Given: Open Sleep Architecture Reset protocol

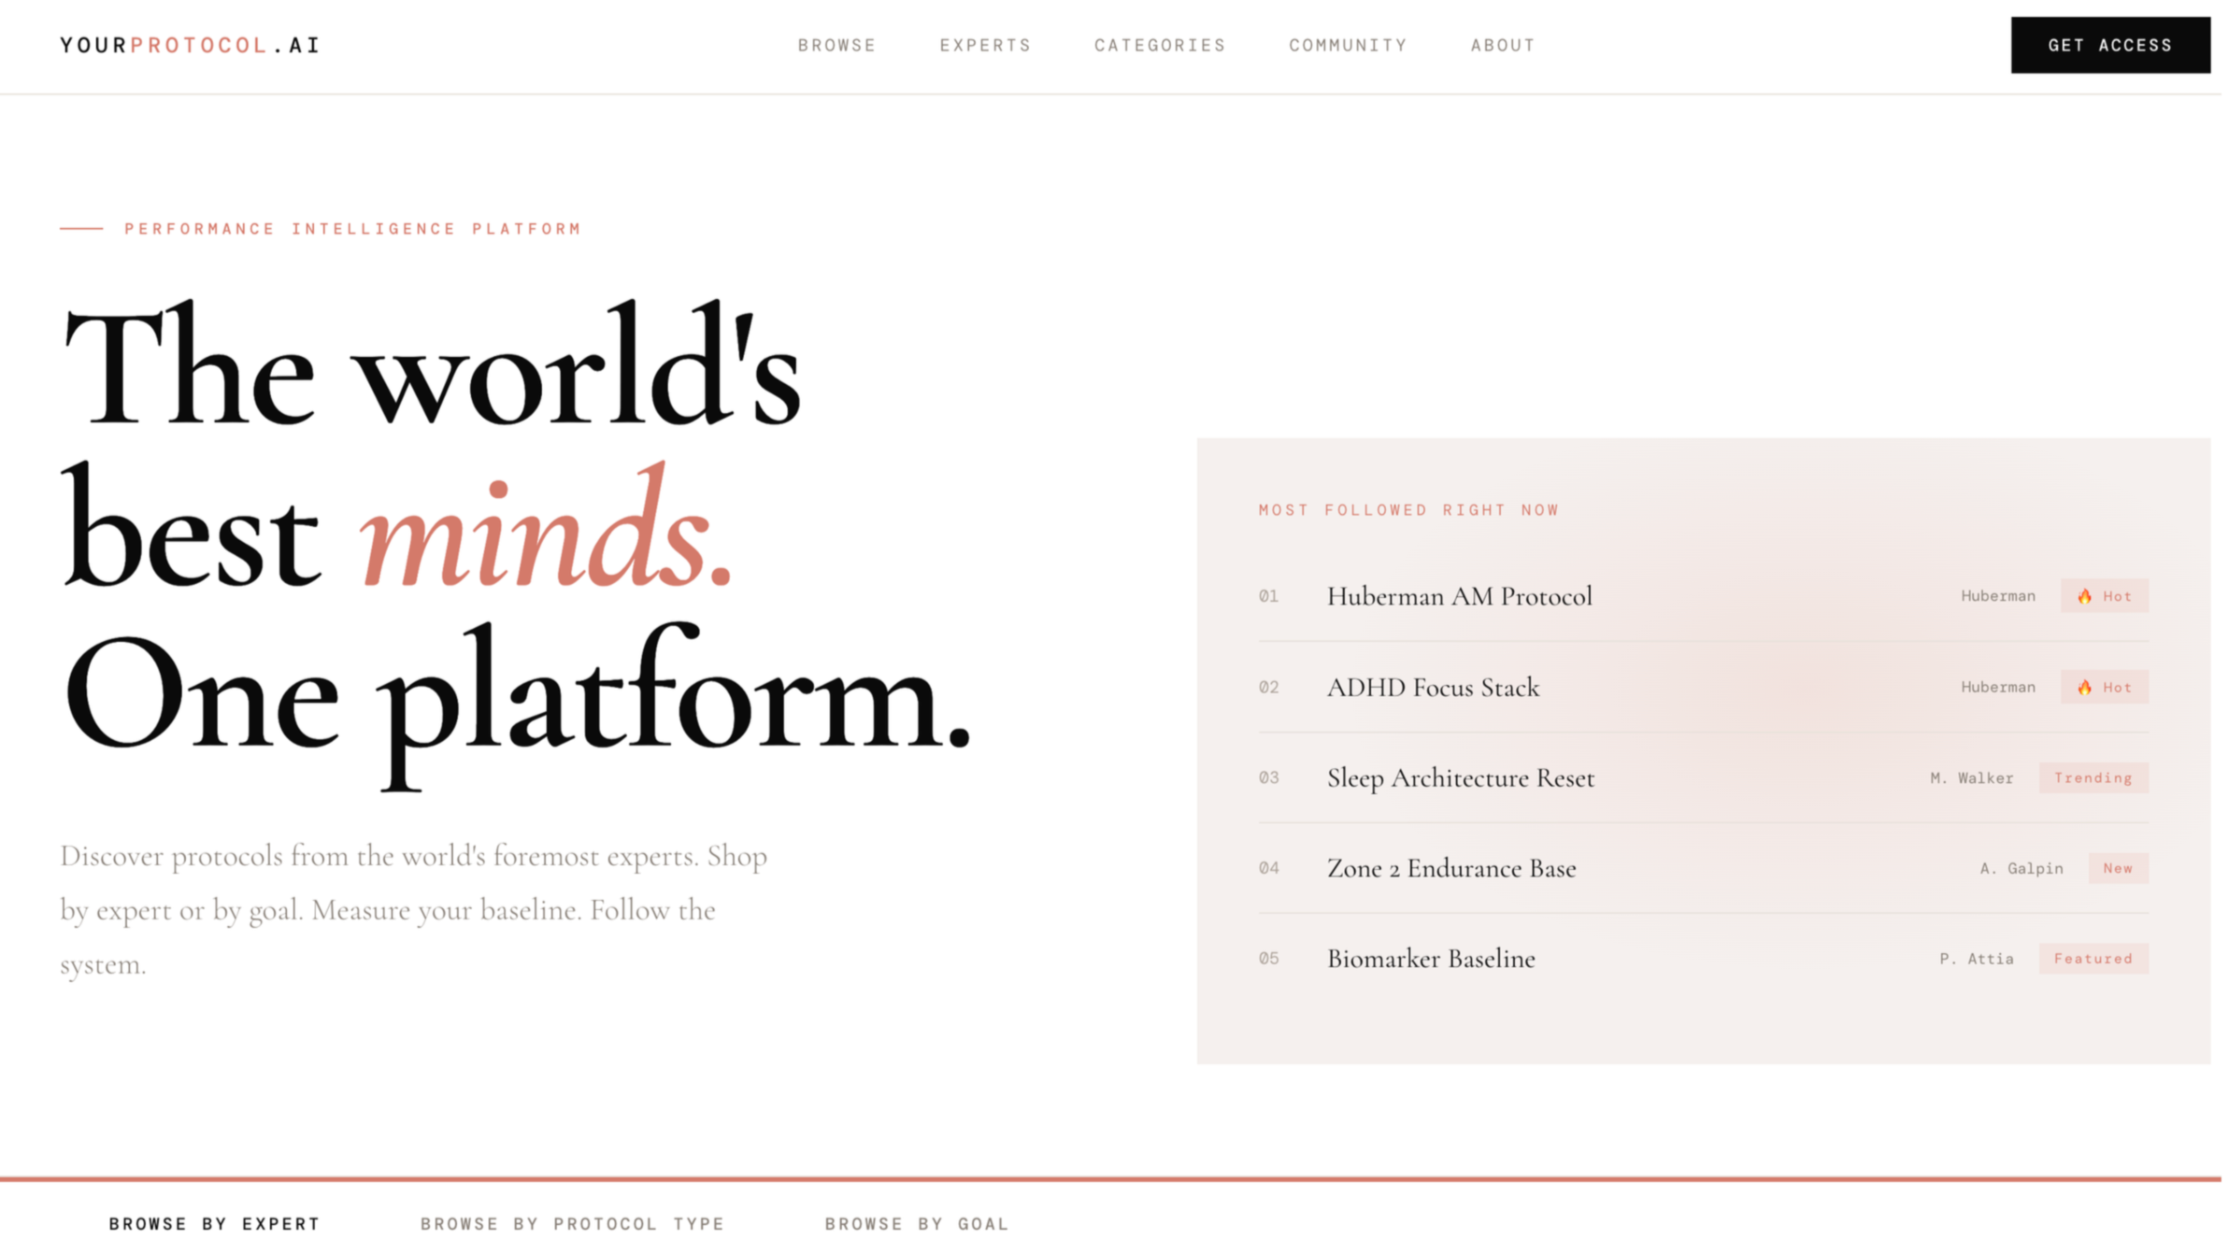Looking at the screenshot, I should point(1460,778).
